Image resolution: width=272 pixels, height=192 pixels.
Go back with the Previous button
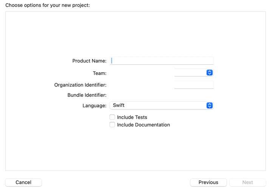click(208, 182)
